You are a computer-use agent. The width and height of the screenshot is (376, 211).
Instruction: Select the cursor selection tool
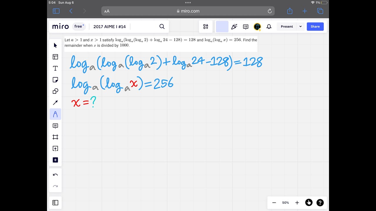[x=55, y=45]
